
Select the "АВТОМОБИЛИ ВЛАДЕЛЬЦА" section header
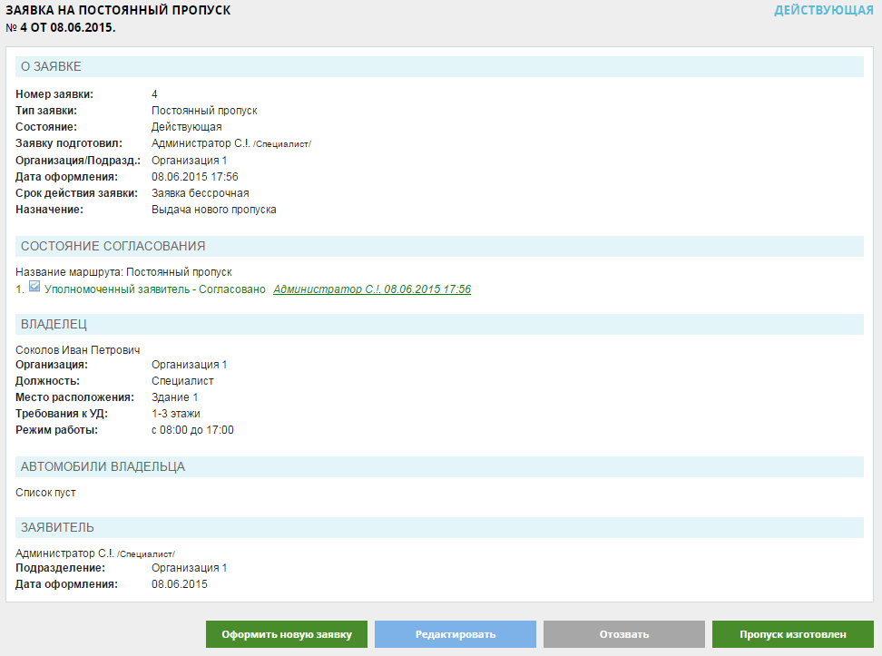coord(103,467)
